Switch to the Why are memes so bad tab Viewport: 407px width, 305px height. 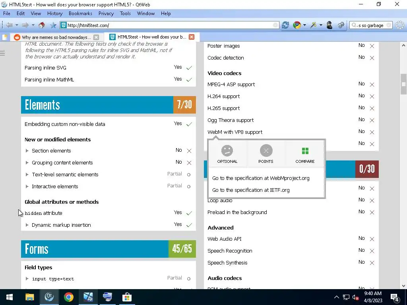pyautogui.click(x=56, y=37)
